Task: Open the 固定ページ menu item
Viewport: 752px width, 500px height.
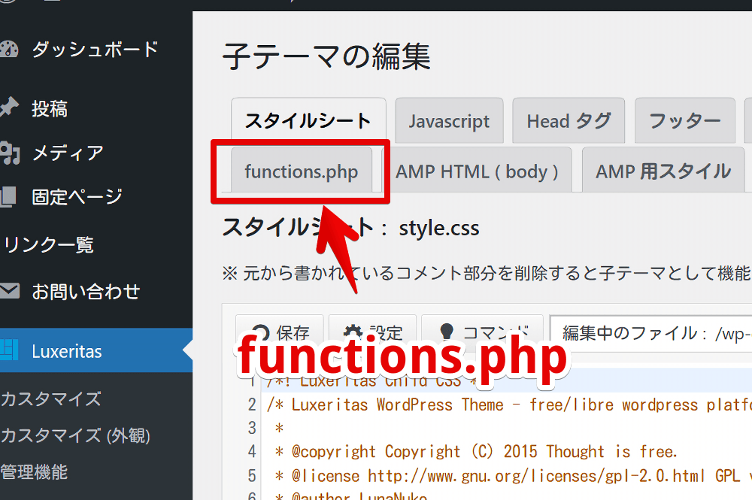Action: [77, 197]
